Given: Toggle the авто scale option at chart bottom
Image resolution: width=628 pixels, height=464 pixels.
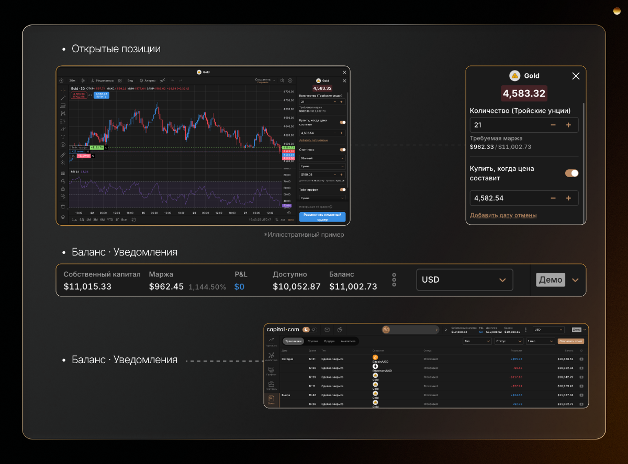Looking at the screenshot, I should click(x=290, y=220).
